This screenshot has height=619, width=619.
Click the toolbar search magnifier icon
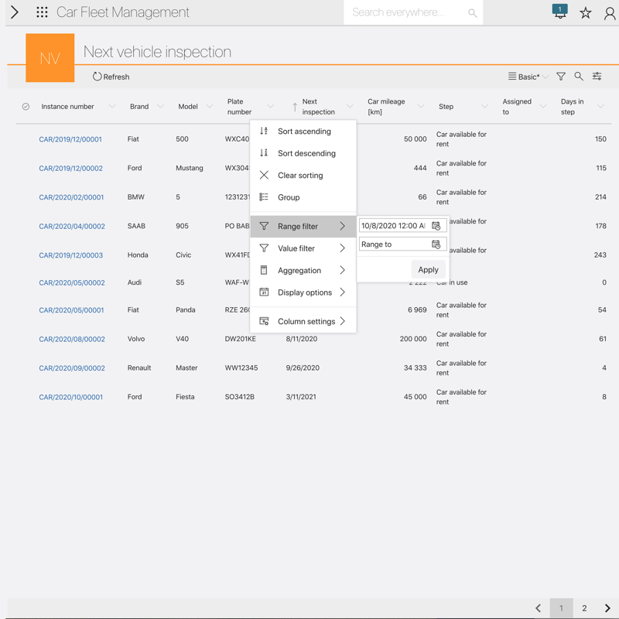tap(579, 77)
